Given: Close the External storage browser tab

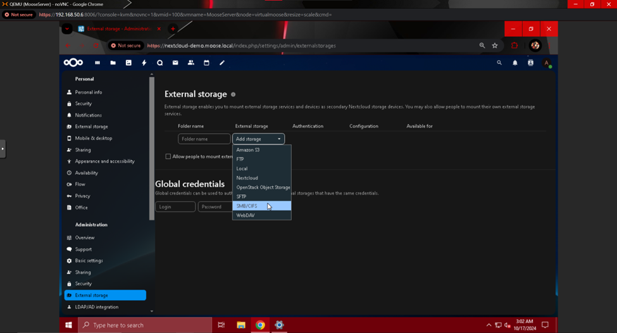Looking at the screenshot, I should pyautogui.click(x=159, y=28).
